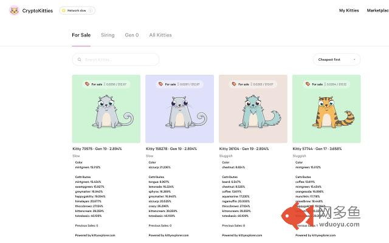Viewport: 389px width, 243px height.
Task: Click 'Color' heading under Kitty 36104
Action: (225, 162)
